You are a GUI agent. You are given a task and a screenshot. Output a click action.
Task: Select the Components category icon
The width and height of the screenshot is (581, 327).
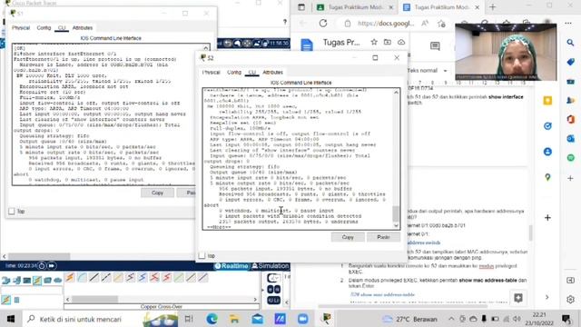point(26,281)
